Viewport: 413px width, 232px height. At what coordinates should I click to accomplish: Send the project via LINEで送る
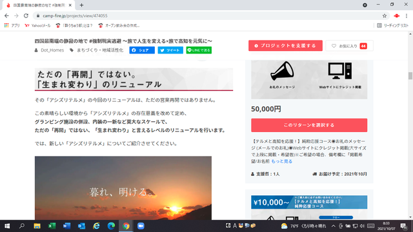point(199,50)
